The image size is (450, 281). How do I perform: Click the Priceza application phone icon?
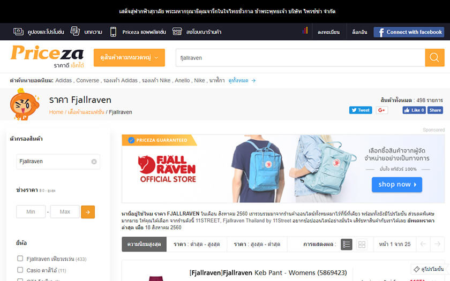113,32
